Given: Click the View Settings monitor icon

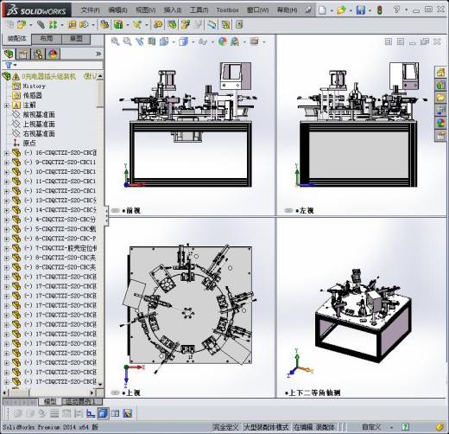Looking at the screenshot, I should 255,41.
